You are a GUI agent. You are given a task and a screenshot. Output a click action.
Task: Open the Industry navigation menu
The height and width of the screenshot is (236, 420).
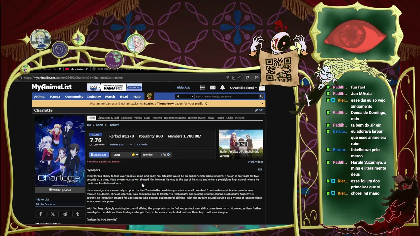tap(94, 97)
